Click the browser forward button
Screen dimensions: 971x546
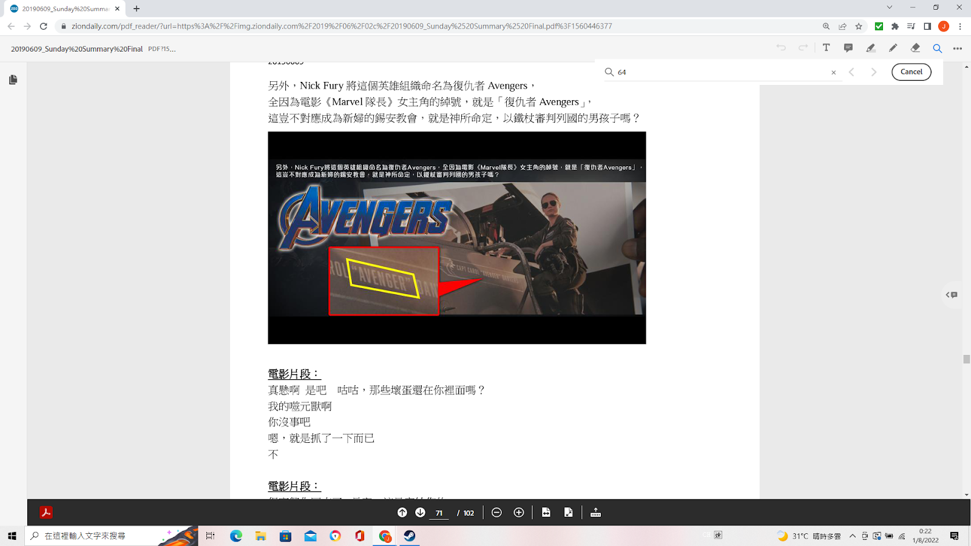pyautogui.click(x=27, y=26)
